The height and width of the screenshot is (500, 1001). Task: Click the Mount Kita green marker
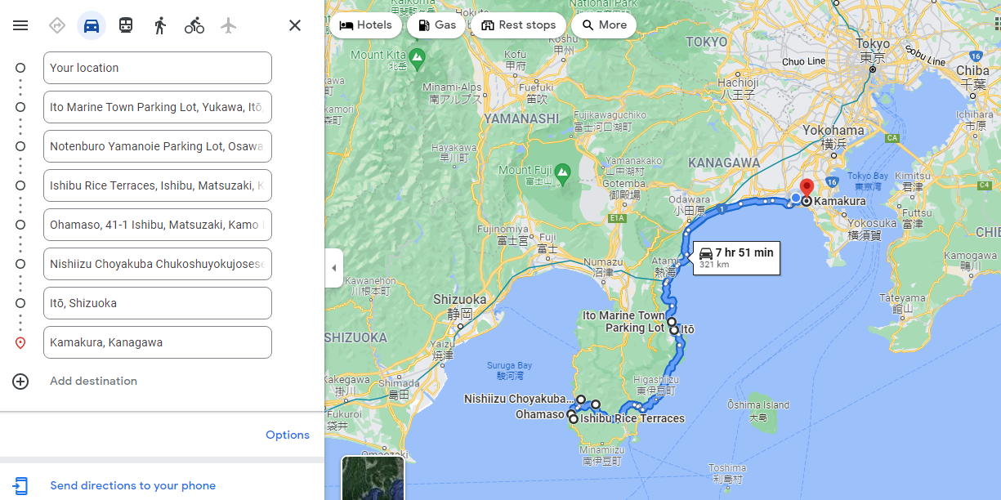pos(418,59)
